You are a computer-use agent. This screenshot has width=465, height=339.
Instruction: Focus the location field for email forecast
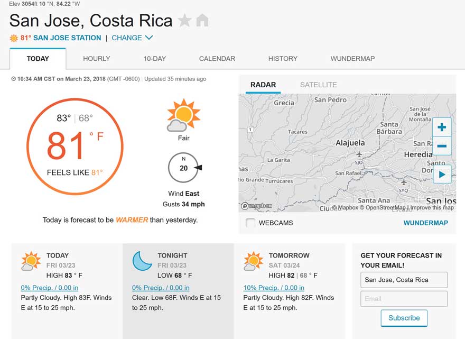pos(404,280)
